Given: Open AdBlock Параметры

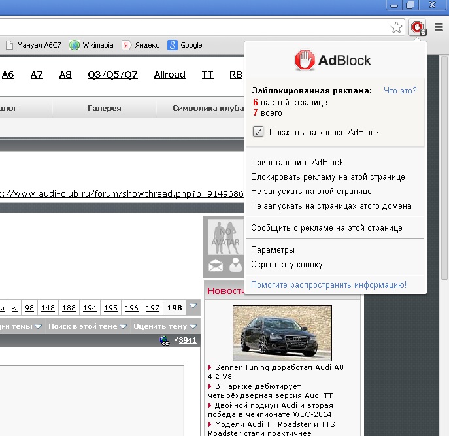Looking at the screenshot, I should 273,250.
